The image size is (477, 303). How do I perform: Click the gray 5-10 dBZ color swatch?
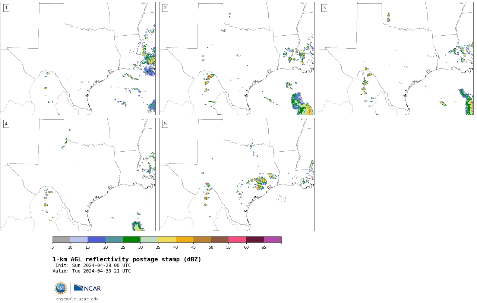coord(61,240)
